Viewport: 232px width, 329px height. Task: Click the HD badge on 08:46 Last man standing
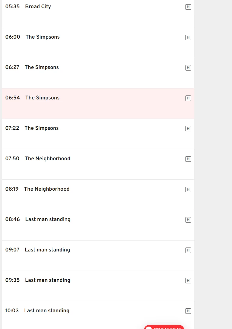[188, 220]
